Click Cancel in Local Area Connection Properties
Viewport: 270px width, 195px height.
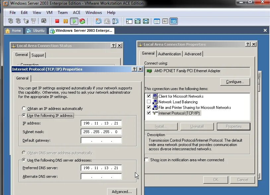242,180
